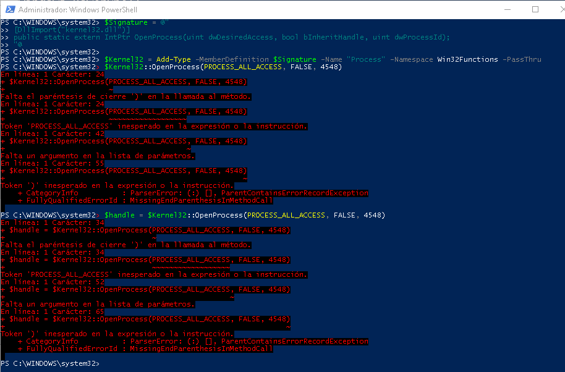Click the maximize window button
This screenshot has height=372, width=565.
pos(535,9)
